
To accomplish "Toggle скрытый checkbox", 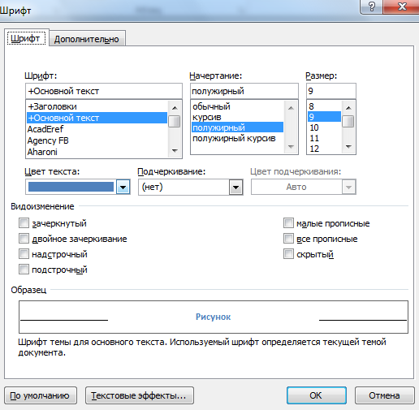I will point(288,254).
